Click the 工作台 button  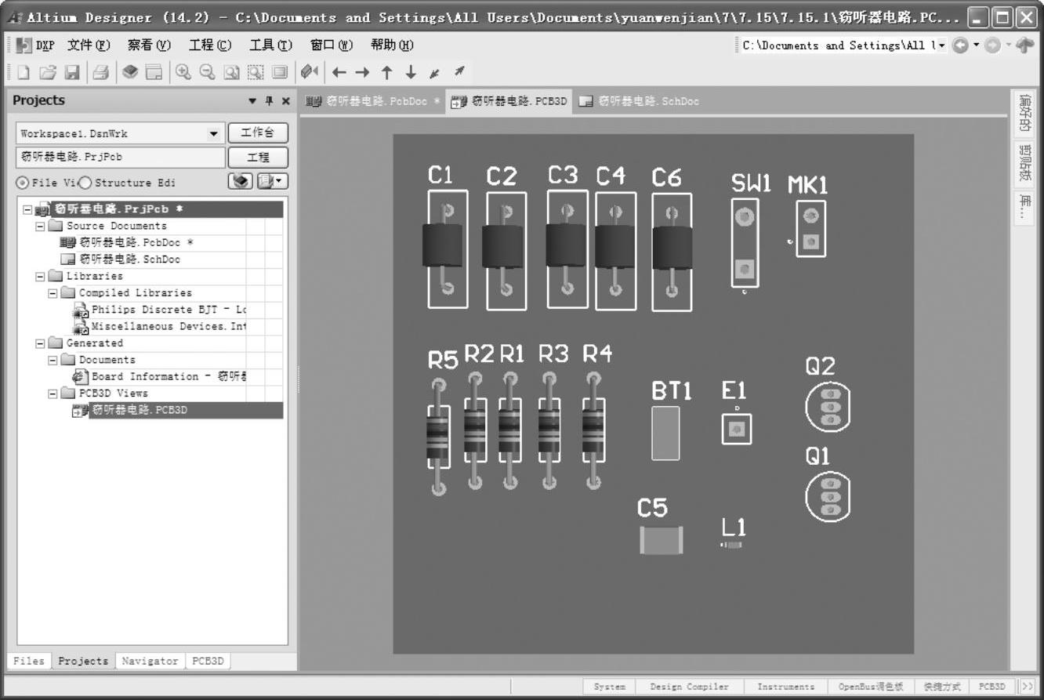coord(258,132)
